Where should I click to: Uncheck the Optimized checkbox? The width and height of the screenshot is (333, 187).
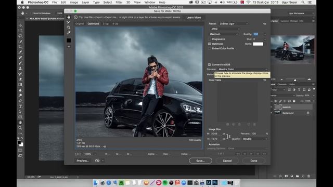[209, 44]
